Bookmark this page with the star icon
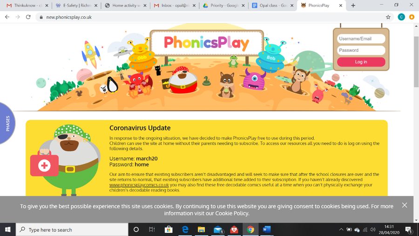The height and width of the screenshot is (236, 419). 388,17
